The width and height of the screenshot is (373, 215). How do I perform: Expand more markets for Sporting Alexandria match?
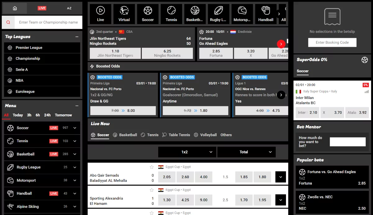[281, 200]
